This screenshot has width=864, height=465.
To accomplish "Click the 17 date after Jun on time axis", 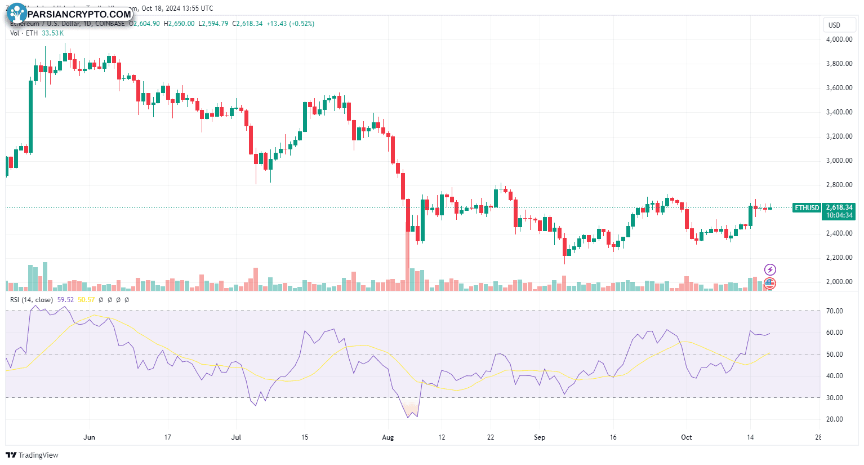I will 167,437.
